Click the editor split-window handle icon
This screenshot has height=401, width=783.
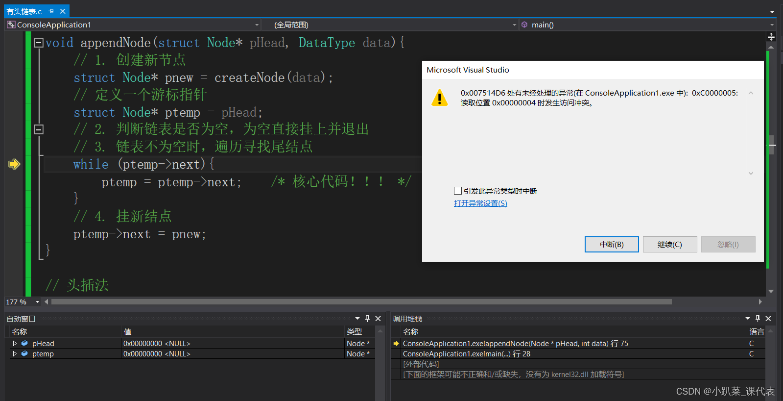(x=771, y=37)
